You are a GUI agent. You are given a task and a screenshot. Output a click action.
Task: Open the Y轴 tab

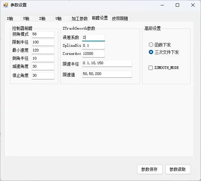(x=29, y=19)
